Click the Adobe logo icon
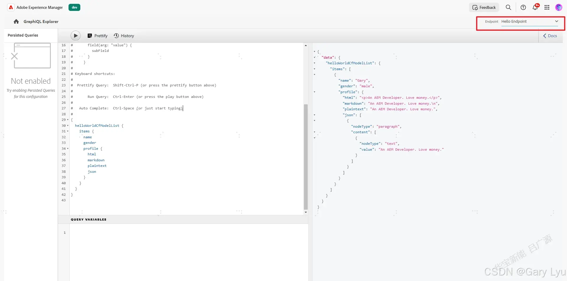The width and height of the screenshot is (567, 281). click(x=11, y=7)
